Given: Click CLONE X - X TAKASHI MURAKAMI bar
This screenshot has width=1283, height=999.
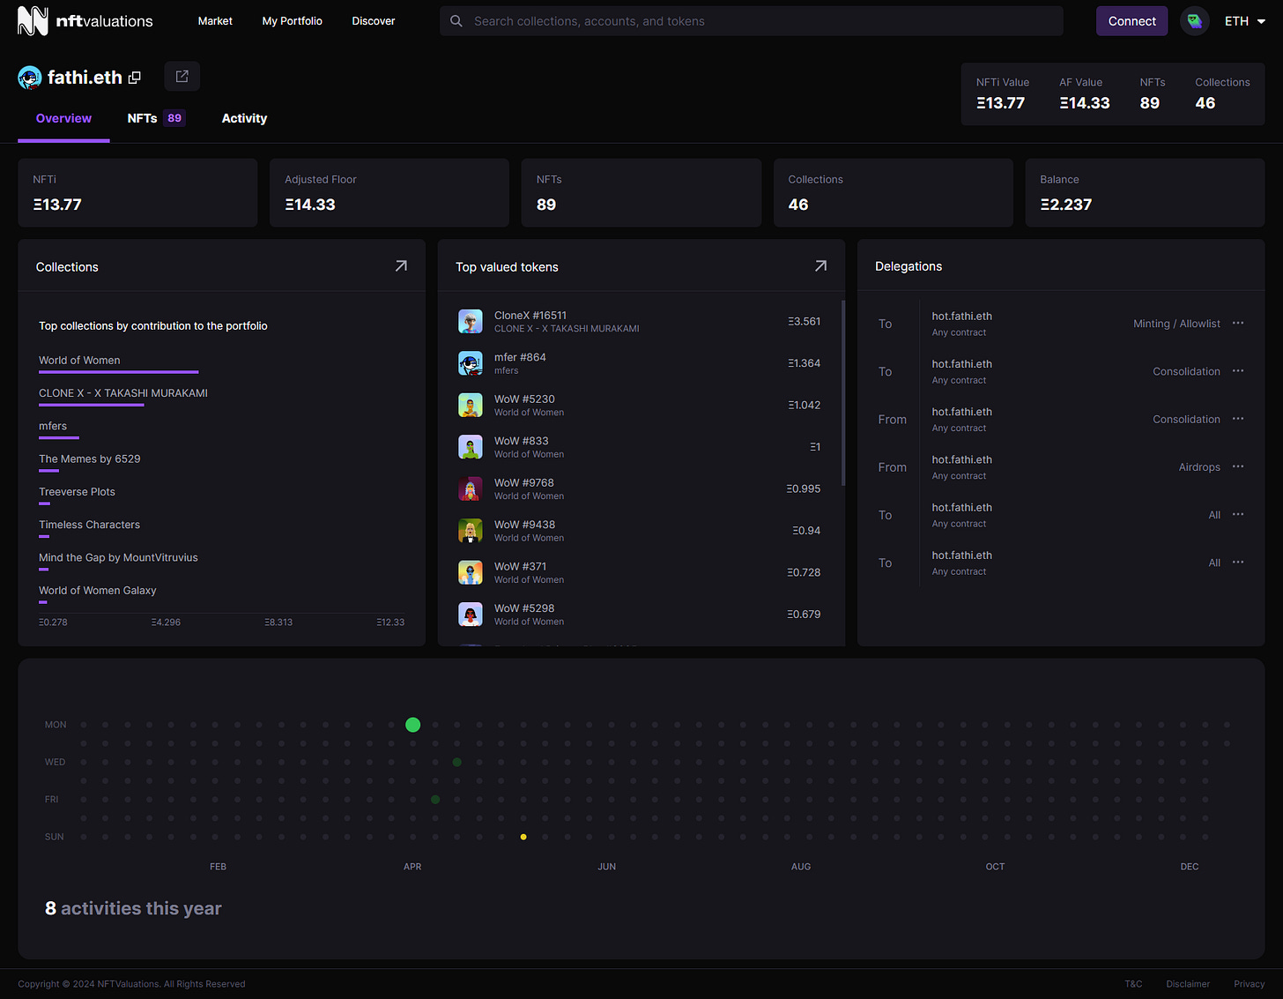Looking at the screenshot, I should [x=91, y=405].
